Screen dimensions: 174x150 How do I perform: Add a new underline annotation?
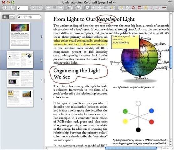click(152, 8)
